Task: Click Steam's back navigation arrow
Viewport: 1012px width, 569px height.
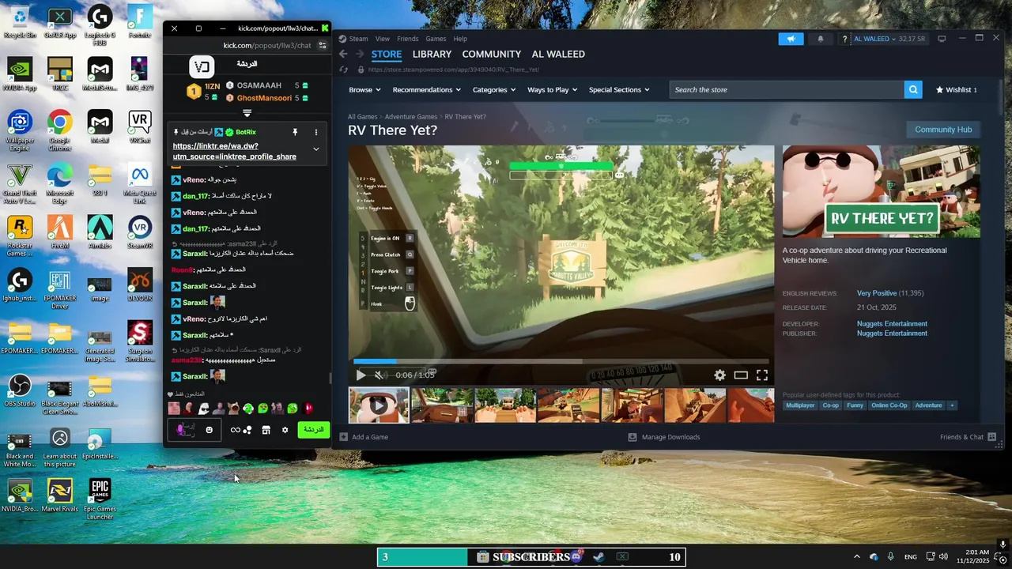Action: pyautogui.click(x=343, y=54)
